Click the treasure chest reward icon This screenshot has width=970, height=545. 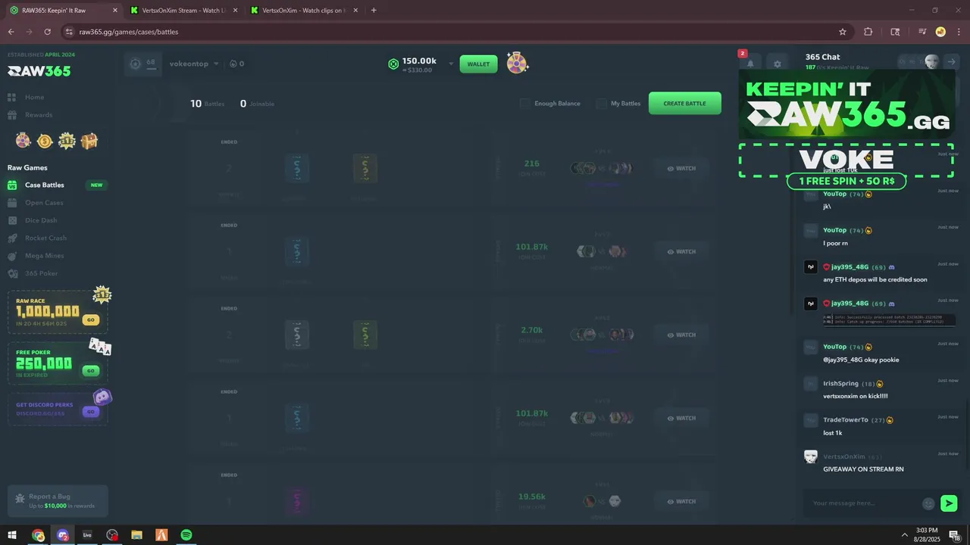pyautogui.click(x=89, y=141)
